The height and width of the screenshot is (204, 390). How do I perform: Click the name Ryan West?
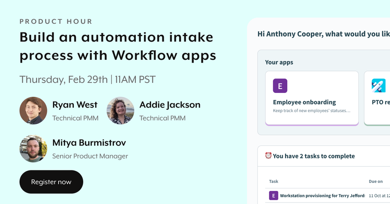click(x=75, y=105)
